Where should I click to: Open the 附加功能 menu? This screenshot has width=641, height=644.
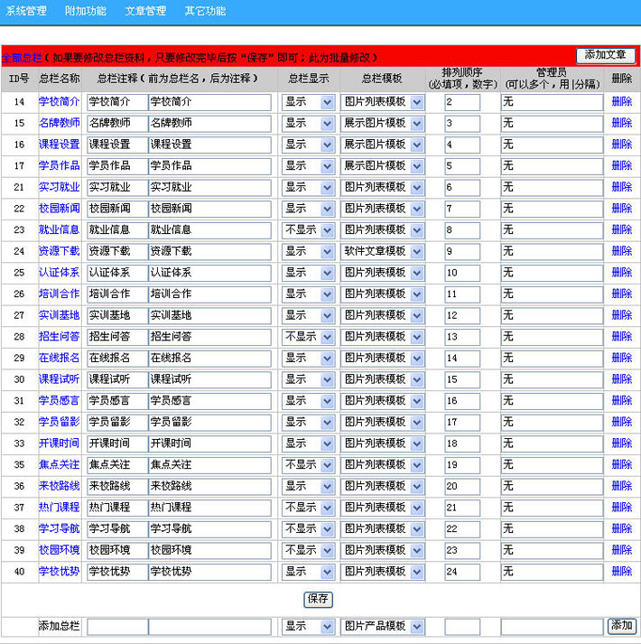[86, 11]
